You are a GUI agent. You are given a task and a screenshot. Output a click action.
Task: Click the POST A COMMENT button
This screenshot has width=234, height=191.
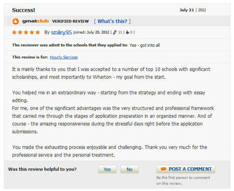tap(186, 169)
